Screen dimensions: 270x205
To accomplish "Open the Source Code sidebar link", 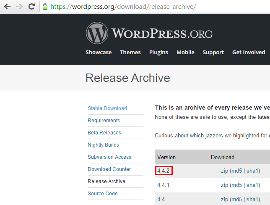I will point(103,193).
